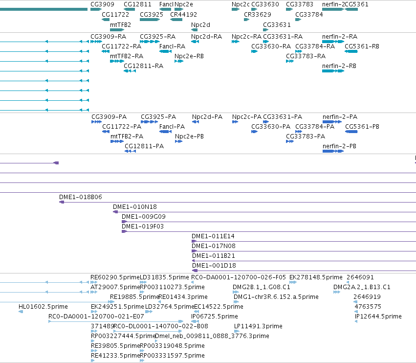Viewport: 416px width, 363px height.
Task: Select the Npc2d-RA transcript
Action: click(x=195, y=42)
